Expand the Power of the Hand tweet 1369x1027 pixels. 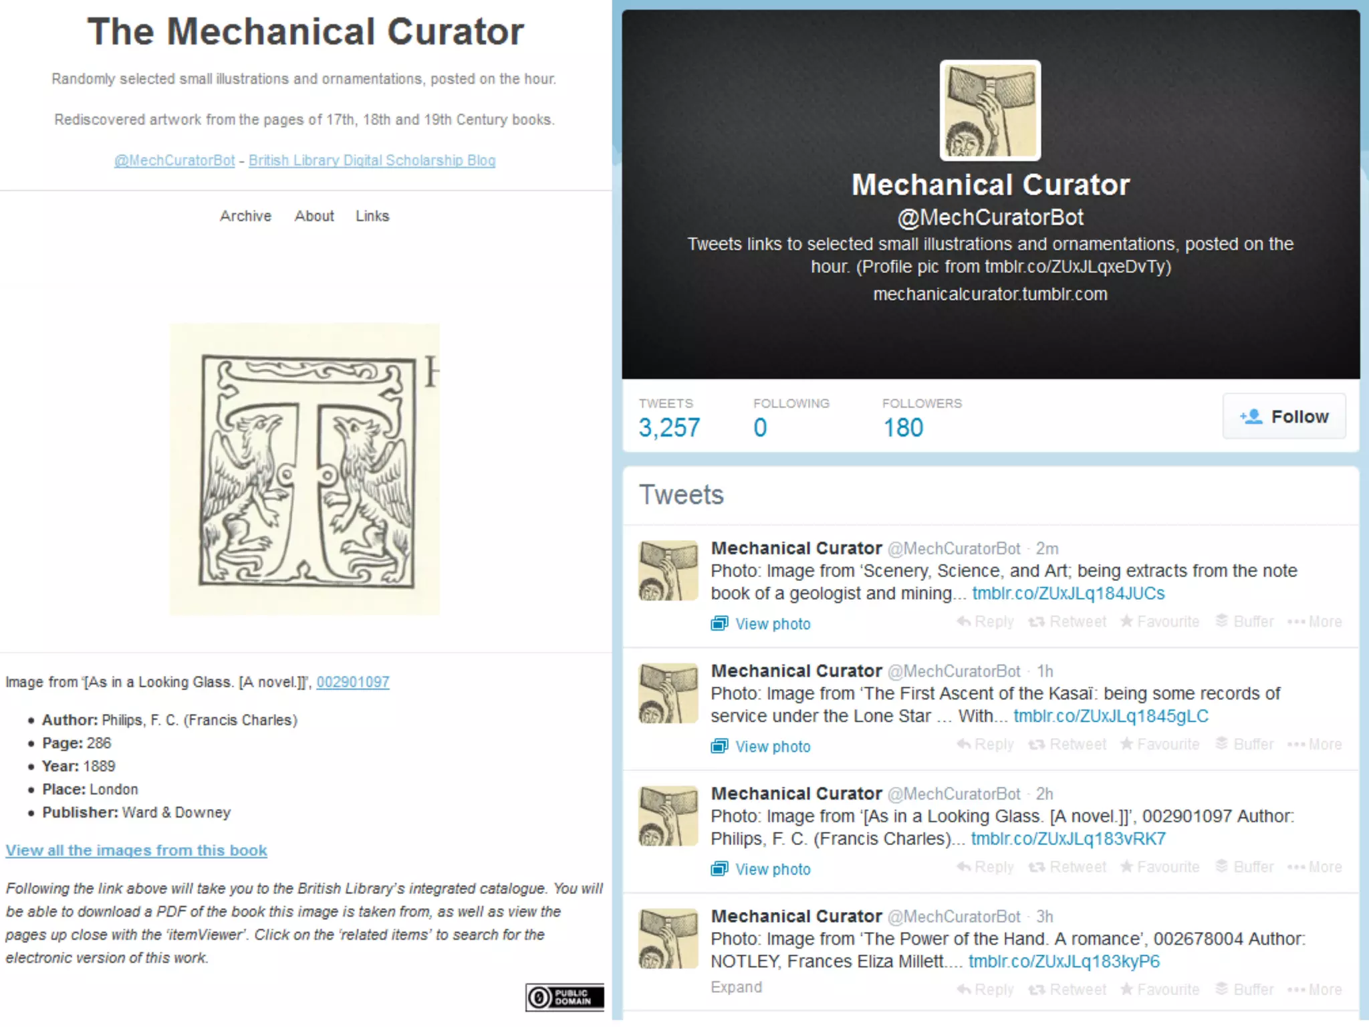point(736,988)
